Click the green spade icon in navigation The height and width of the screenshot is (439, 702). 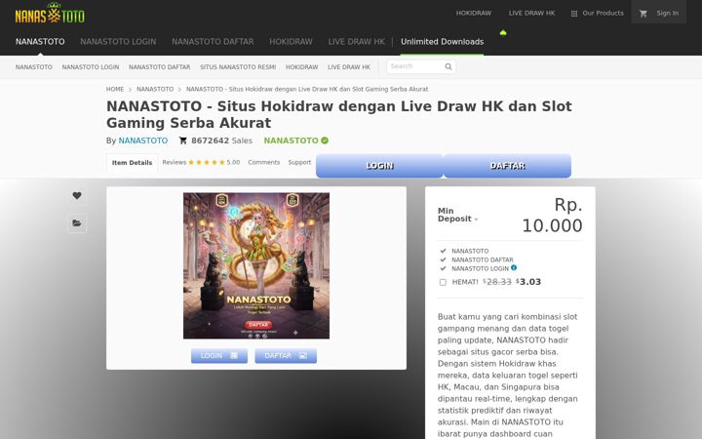point(503,33)
